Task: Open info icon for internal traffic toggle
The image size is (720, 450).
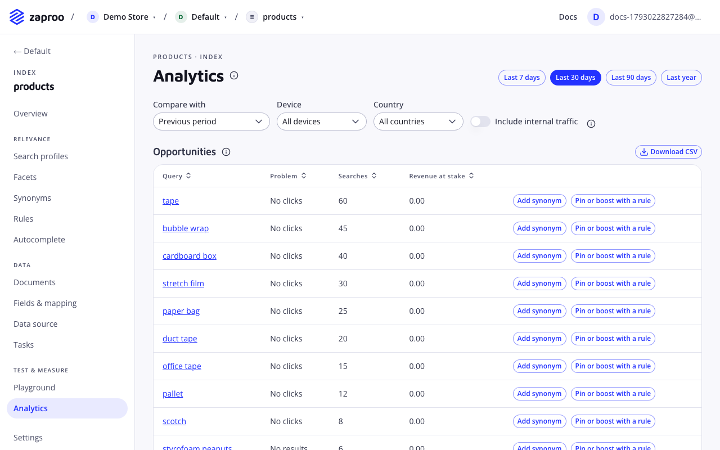Action: (591, 124)
